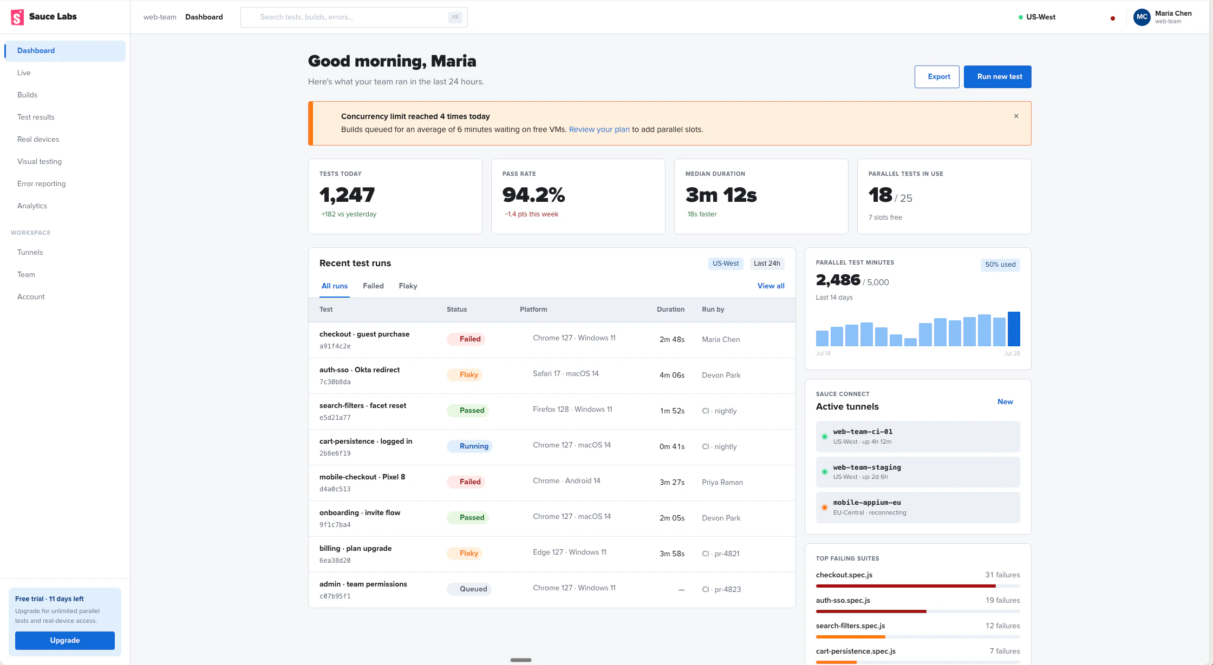Open Real devices in the sidebar

click(65, 140)
